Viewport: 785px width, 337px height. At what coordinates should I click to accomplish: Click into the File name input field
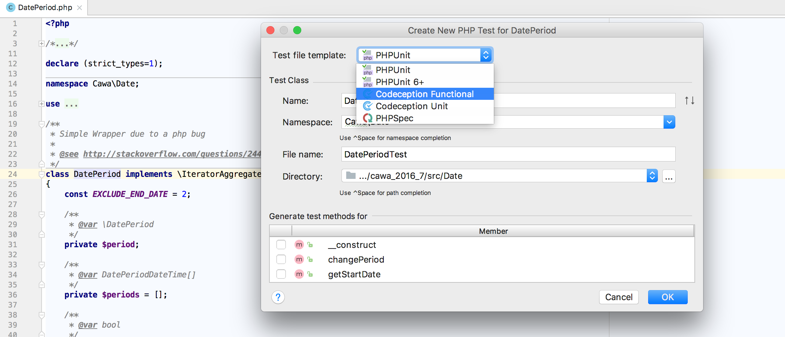tap(508, 154)
